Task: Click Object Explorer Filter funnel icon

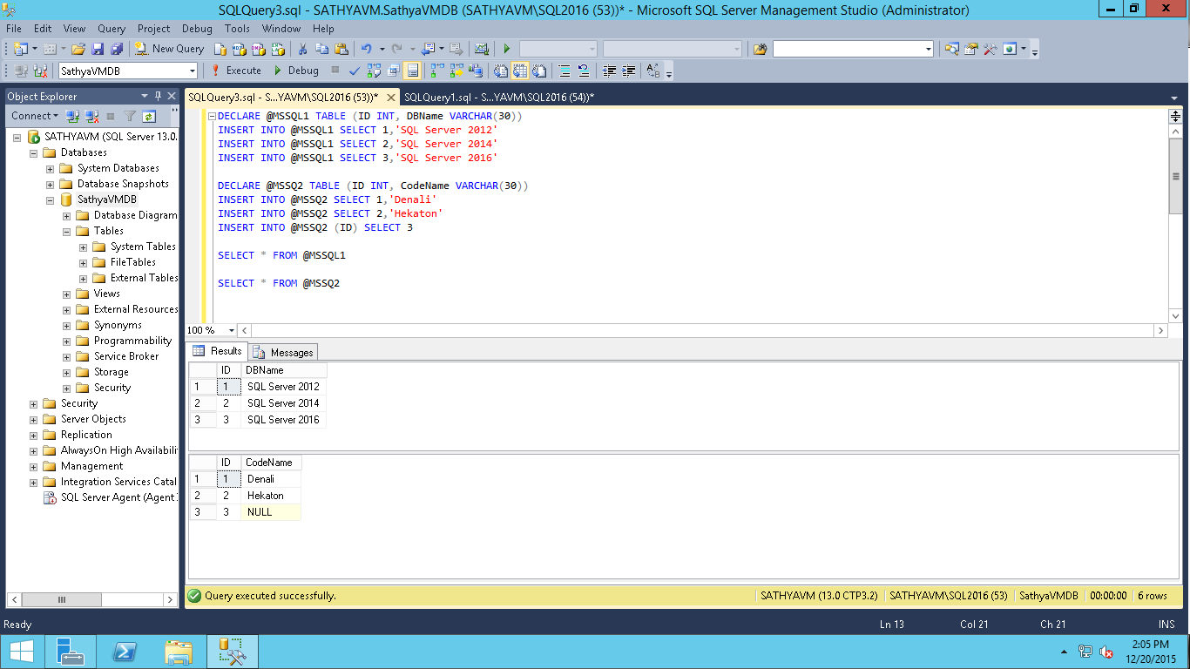Action: tap(130, 116)
